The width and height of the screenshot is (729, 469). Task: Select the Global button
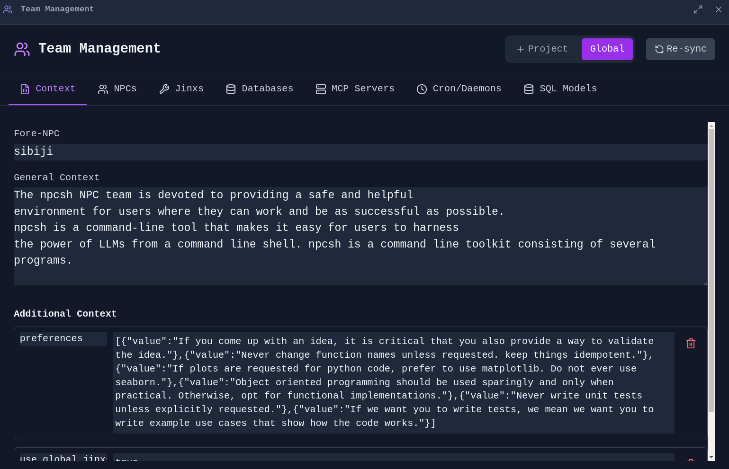coord(607,49)
